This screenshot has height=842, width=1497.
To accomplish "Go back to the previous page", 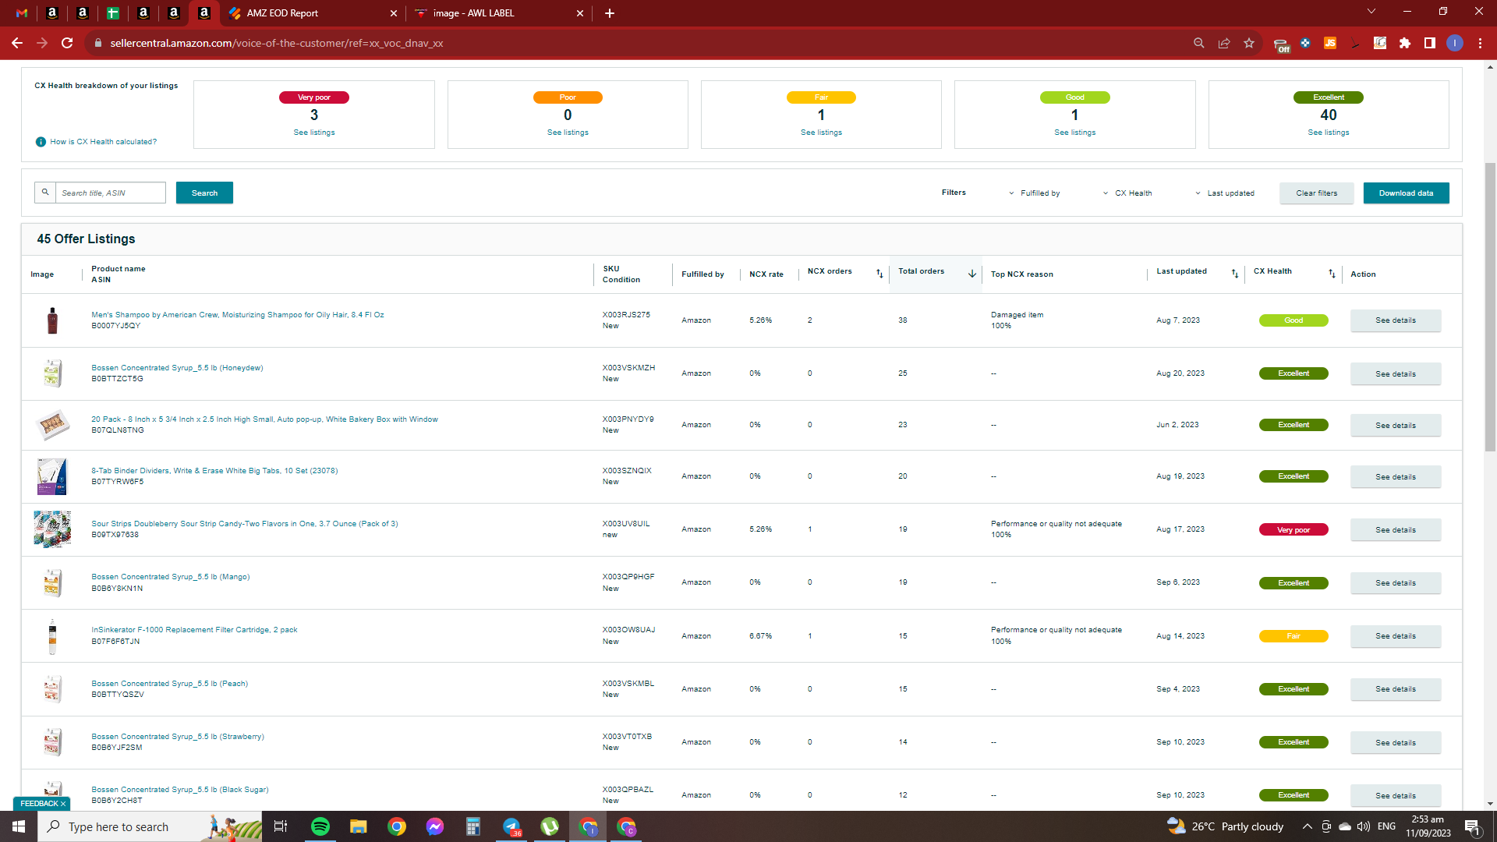I will pyautogui.click(x=17, y=43).
